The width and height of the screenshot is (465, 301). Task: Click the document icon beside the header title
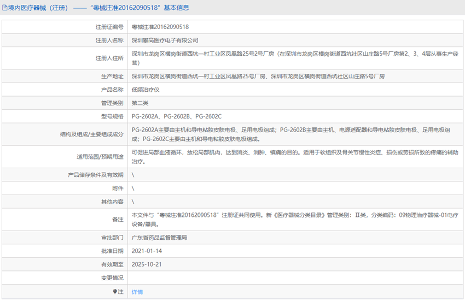pos(5,8)
